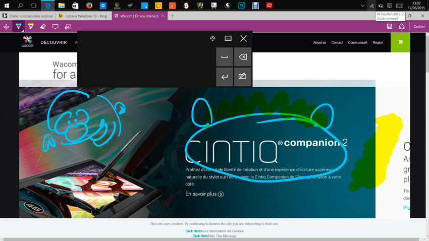Image resolution: width=429 pixels, height=241 pixels.
Task: Click Here to Hide This Message
Action: (x=200, y=236)
